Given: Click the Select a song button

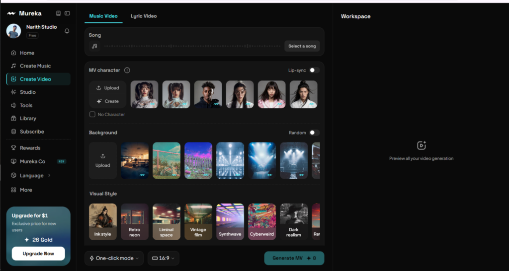Looking at the screenshot, I should [302, 46].
